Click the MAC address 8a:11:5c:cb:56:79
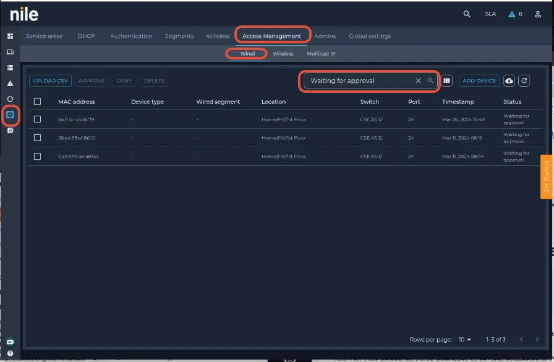 [x=76, y=119]
